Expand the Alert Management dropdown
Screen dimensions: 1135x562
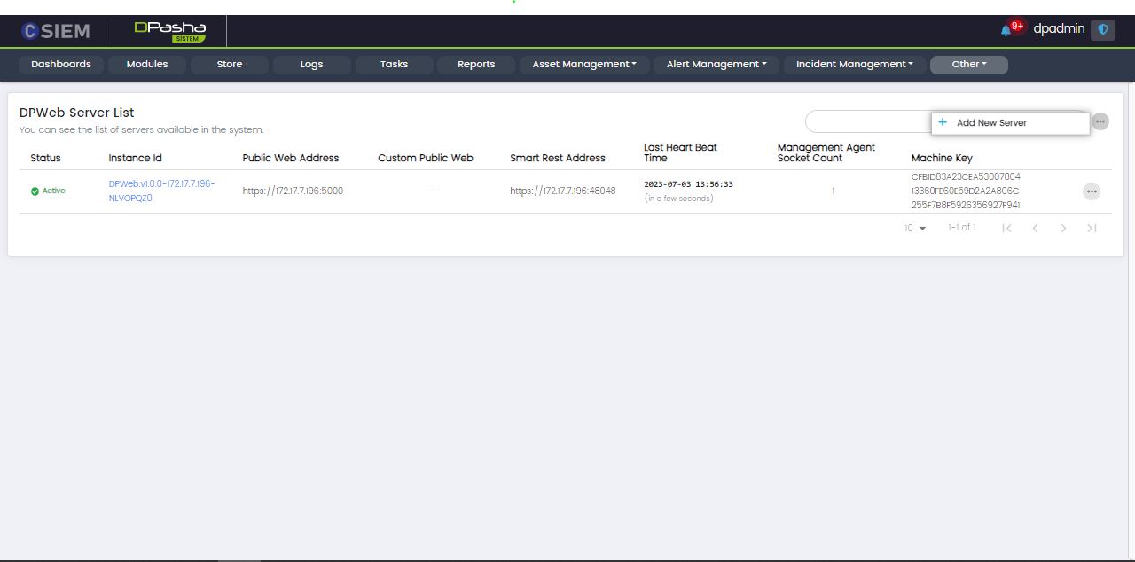click(716, 65)
